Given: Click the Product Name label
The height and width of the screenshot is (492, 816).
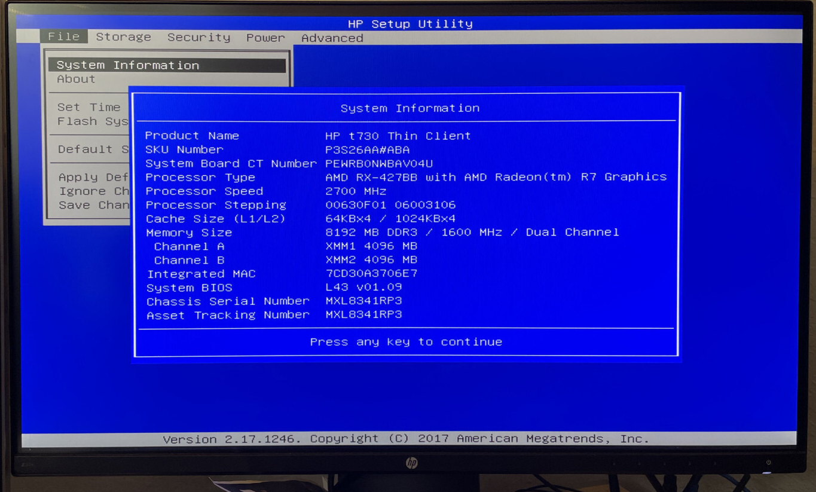Looking at the screenshot, I should (x=192, y=136).
